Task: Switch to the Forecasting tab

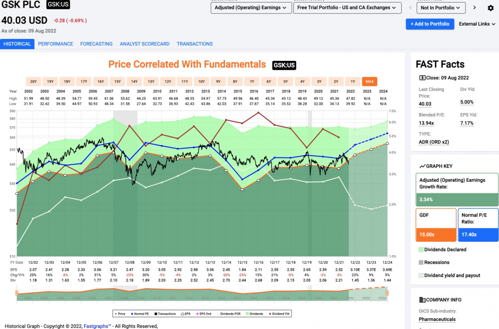Action: tap(96, 44)
